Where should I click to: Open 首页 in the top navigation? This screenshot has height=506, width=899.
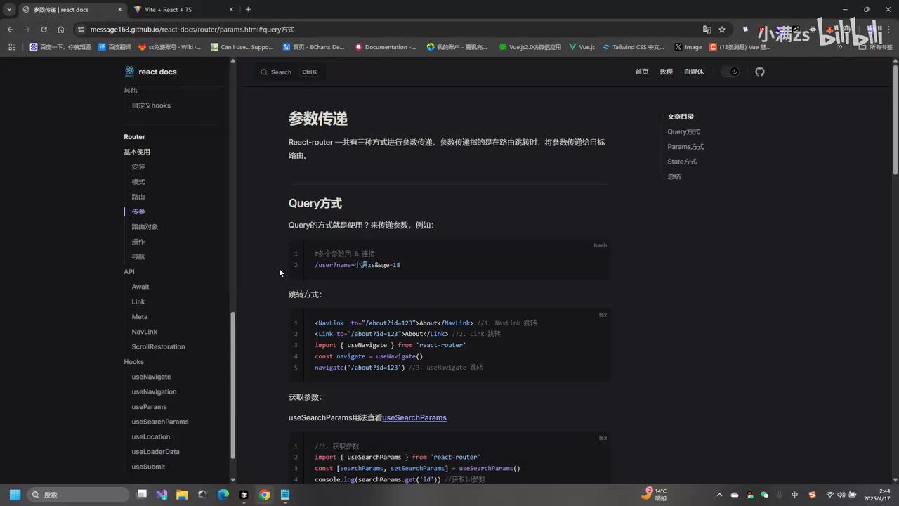pos(642,72)
